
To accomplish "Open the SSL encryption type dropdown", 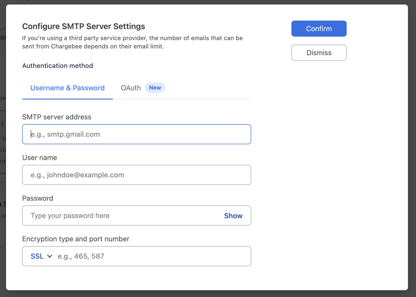I will (x=41, y=256).
